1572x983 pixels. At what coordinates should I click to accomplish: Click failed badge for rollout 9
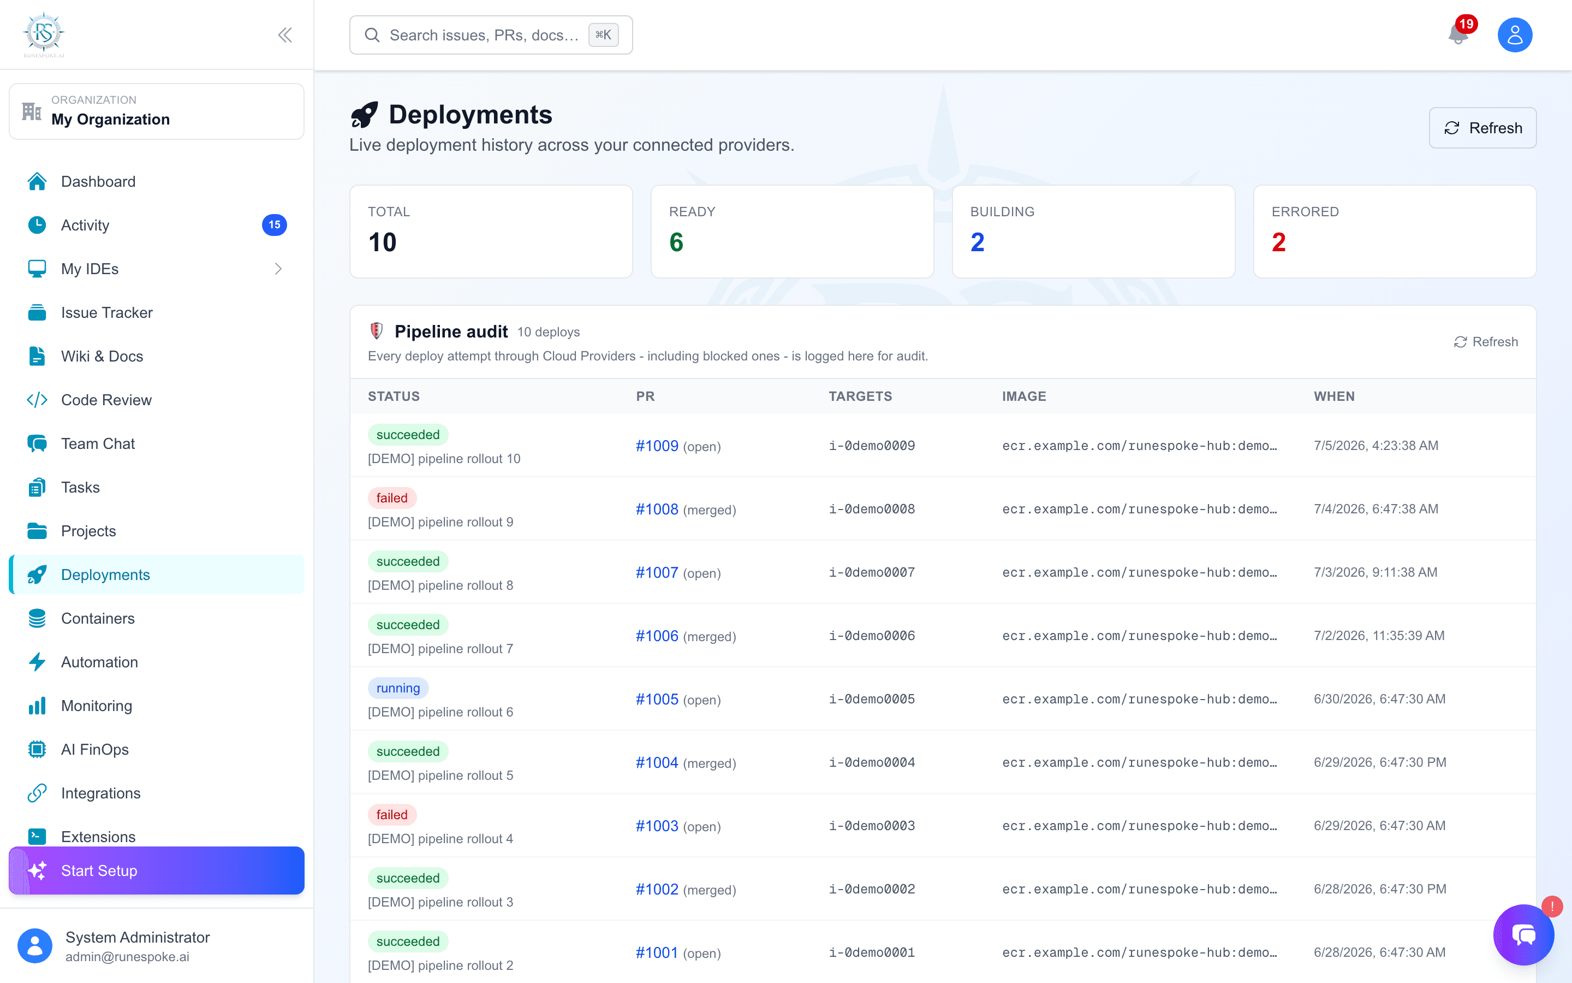point(392,498)
